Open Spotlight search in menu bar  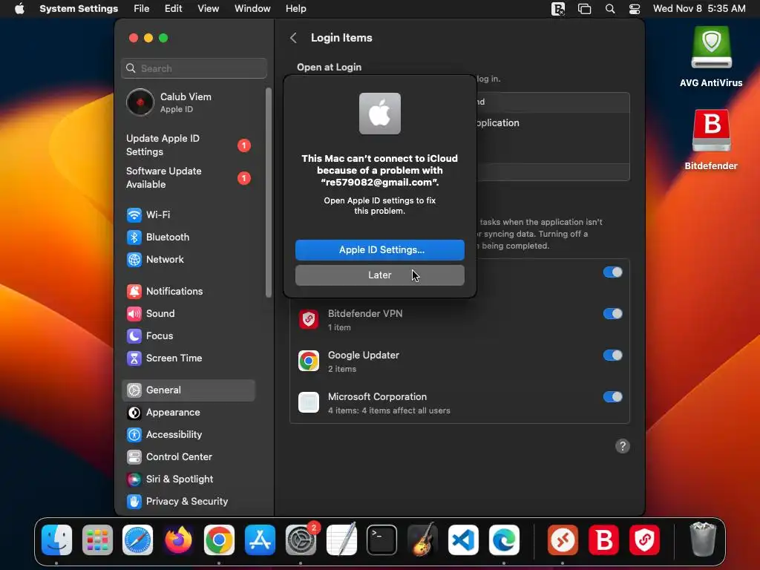[x=610, y=9]
